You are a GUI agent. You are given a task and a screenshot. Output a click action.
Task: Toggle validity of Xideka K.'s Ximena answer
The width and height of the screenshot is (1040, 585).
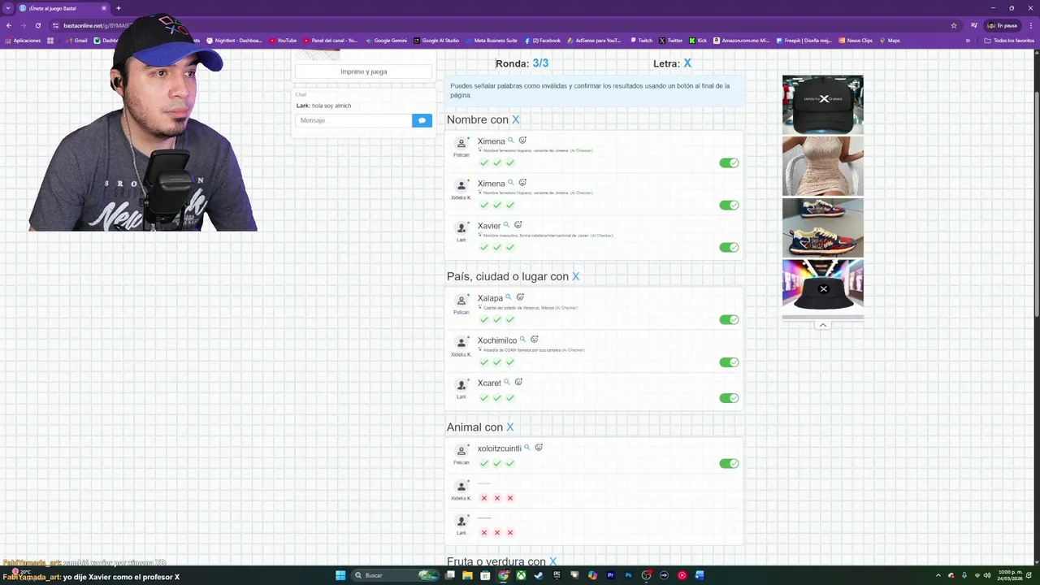[729, 205]
